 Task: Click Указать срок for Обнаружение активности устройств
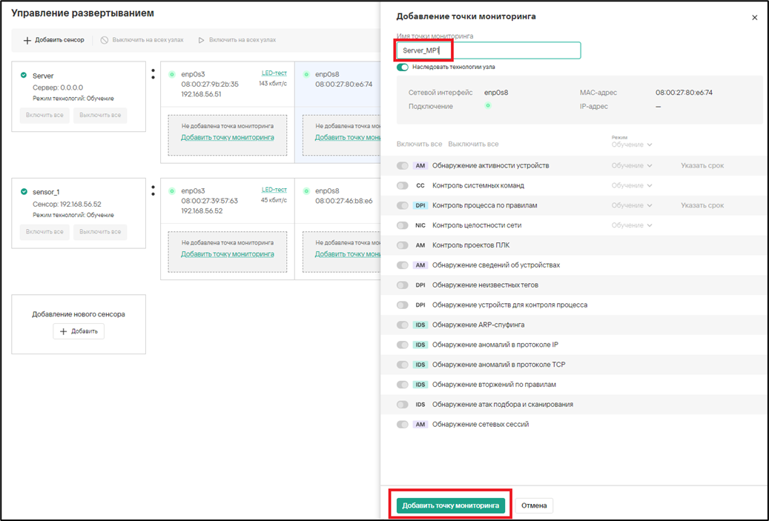pos(702,166)
